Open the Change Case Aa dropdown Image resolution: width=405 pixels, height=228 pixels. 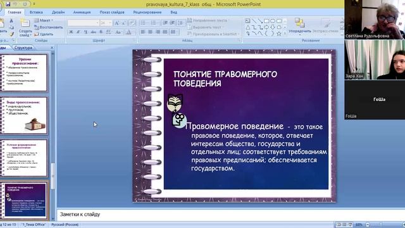(118, 32)
